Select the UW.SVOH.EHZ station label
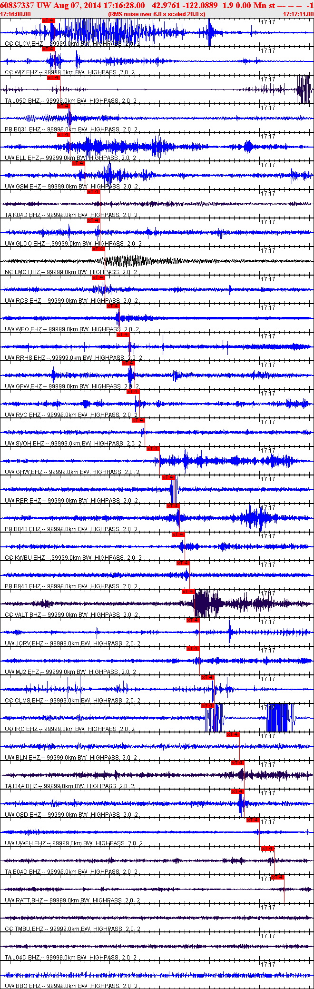The height and width of the screenshot is (989, 314). [x=74, y=444]
